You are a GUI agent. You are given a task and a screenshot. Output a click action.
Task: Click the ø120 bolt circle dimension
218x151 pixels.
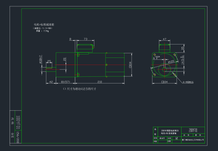pos(171,62)
